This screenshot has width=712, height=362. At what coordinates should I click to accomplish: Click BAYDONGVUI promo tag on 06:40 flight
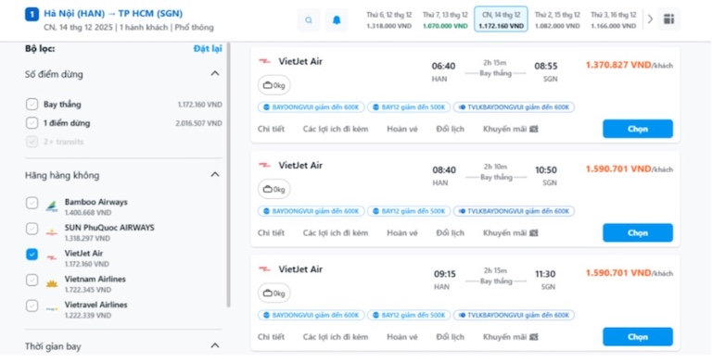(311, 107)
